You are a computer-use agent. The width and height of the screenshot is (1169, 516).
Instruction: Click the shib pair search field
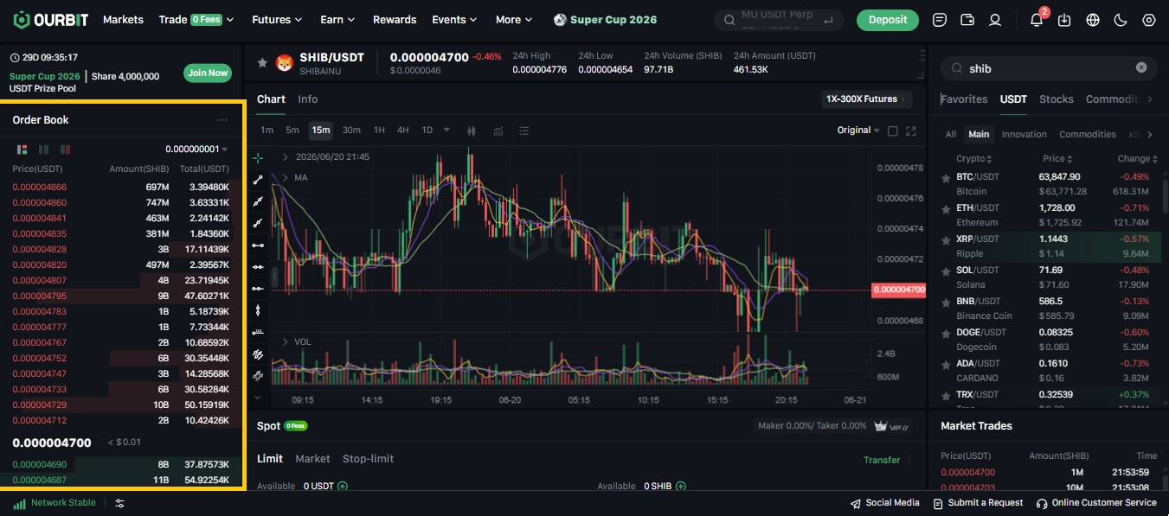1049,68
